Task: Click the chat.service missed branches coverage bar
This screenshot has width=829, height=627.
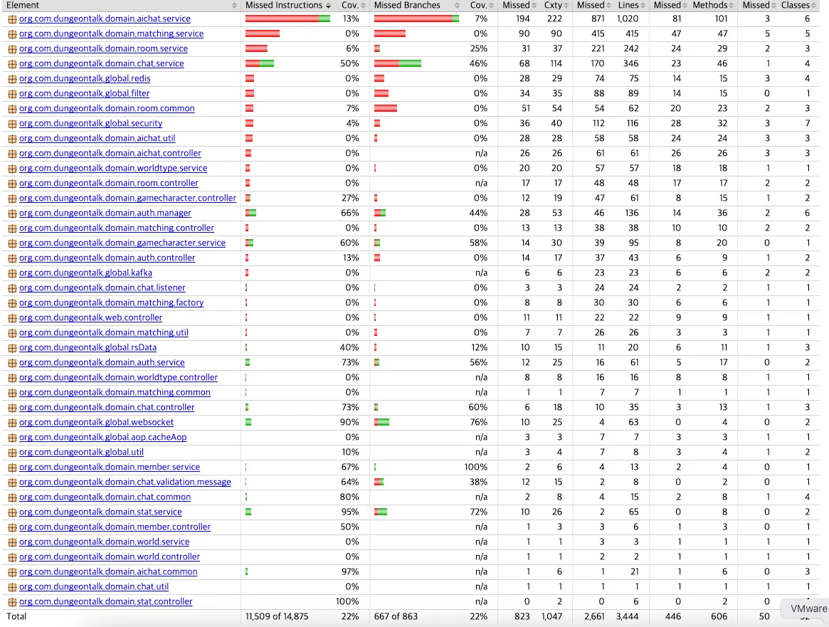Action: coord(398,64)
